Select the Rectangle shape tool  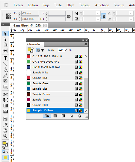(5, 87)
